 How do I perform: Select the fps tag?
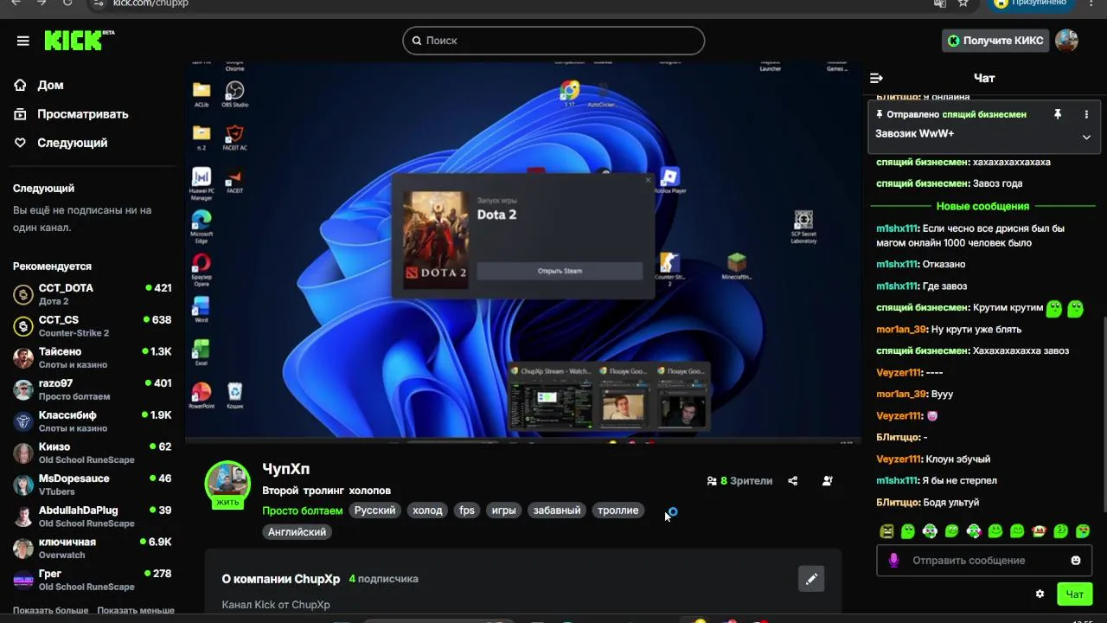click(x=467, y=511)
